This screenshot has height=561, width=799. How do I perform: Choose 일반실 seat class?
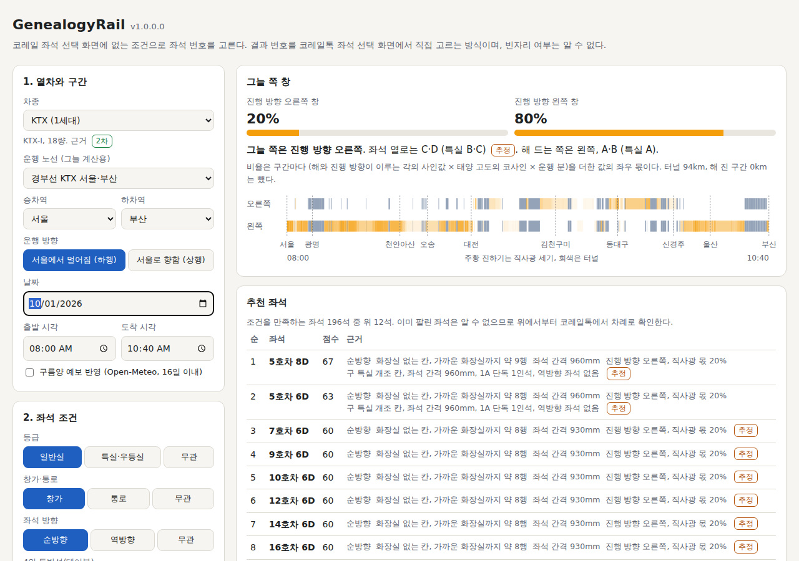(x=52, y=457)
